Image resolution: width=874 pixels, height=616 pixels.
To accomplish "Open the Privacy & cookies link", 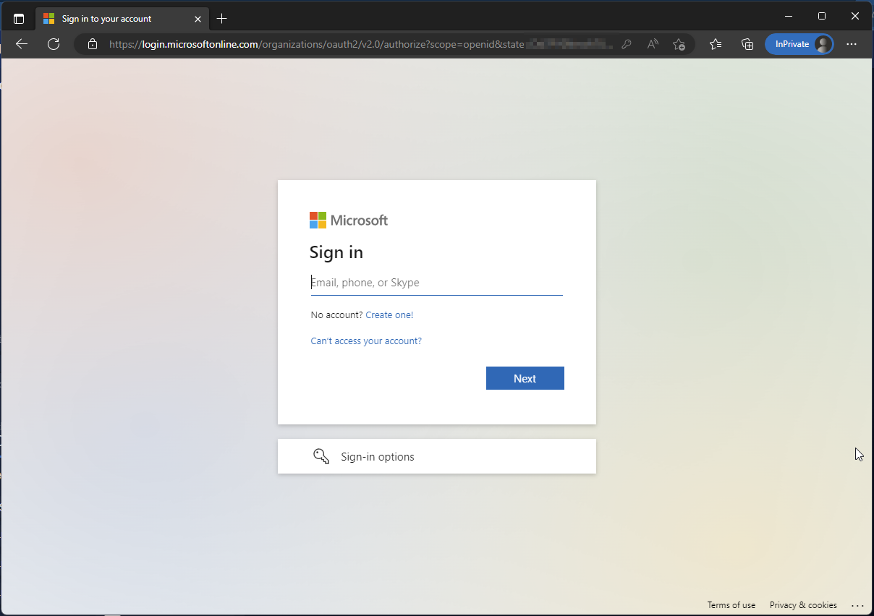I will [x=803, y=605].
